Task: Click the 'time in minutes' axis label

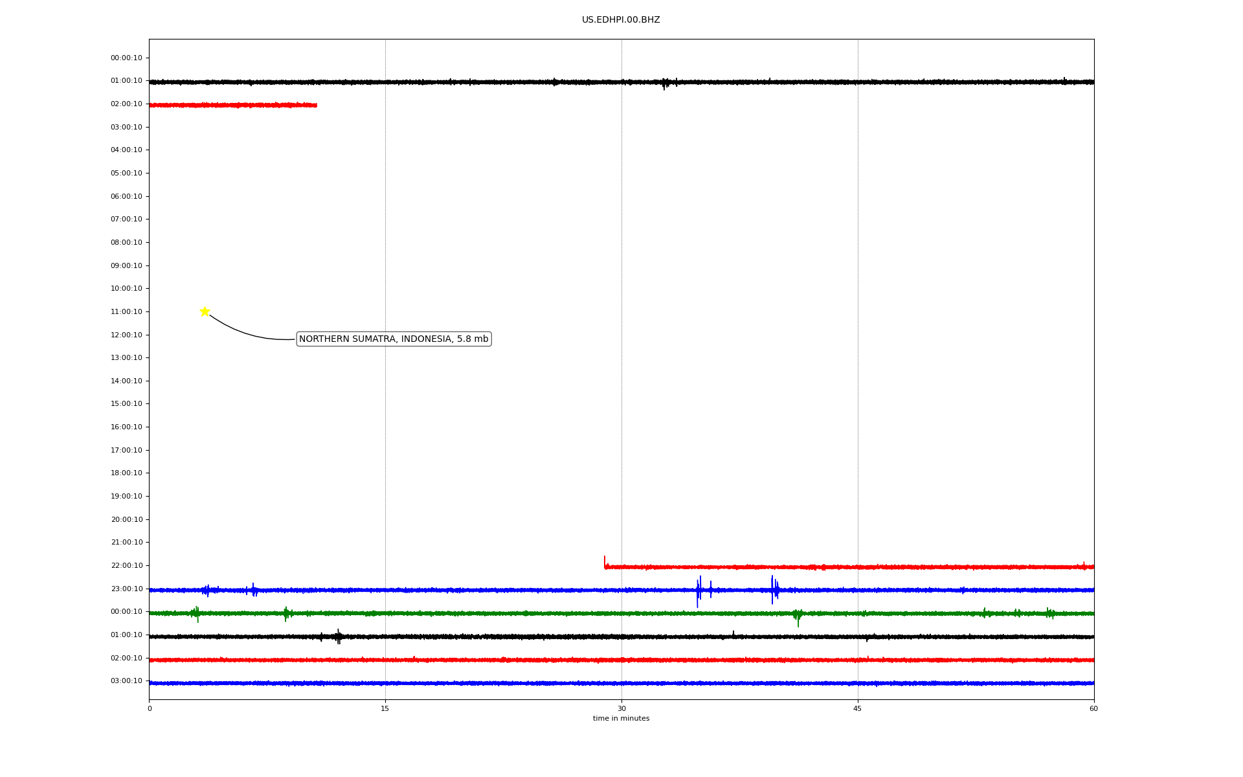Action: (x=621, y=719)
